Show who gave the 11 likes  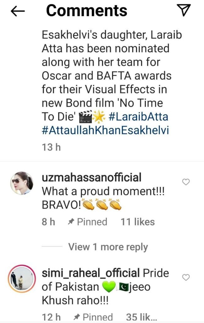tap(138, 222)
